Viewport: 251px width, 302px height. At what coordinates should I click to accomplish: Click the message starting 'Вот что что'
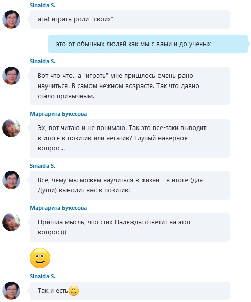(129, 86)
